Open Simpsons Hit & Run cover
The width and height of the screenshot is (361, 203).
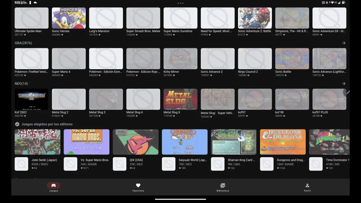tap(292, 18)
